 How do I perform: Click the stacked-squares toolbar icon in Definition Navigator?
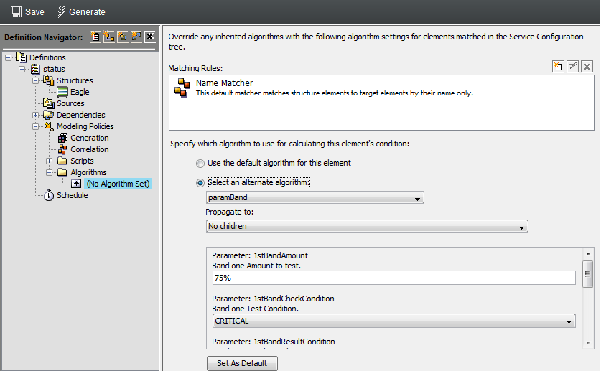(123, 37)
